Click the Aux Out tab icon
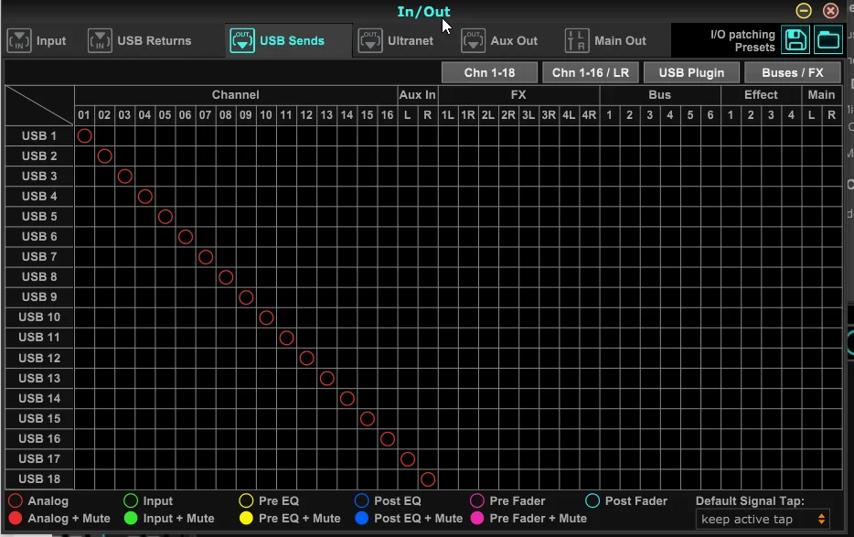This screenshot has height=537, width=854. pyautogui.click(x=473, y=40)
